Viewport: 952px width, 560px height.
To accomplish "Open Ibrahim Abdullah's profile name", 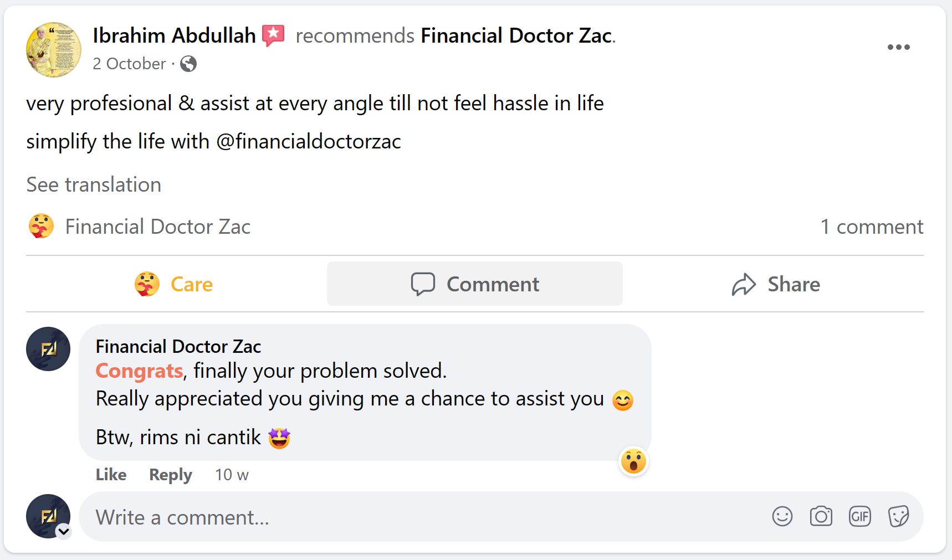I will click(174, 35).
